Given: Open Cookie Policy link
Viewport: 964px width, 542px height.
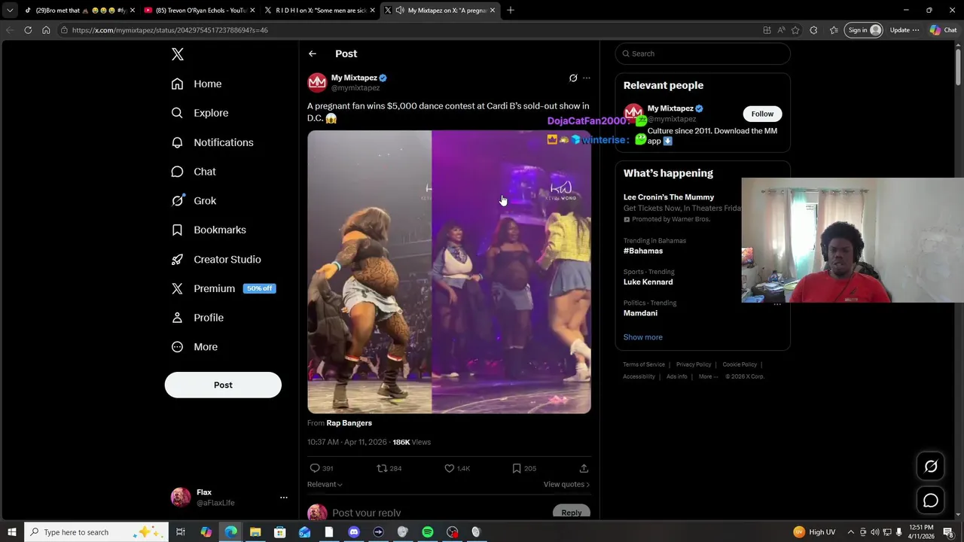Looking at the screenshot, I should coord(740,364).
